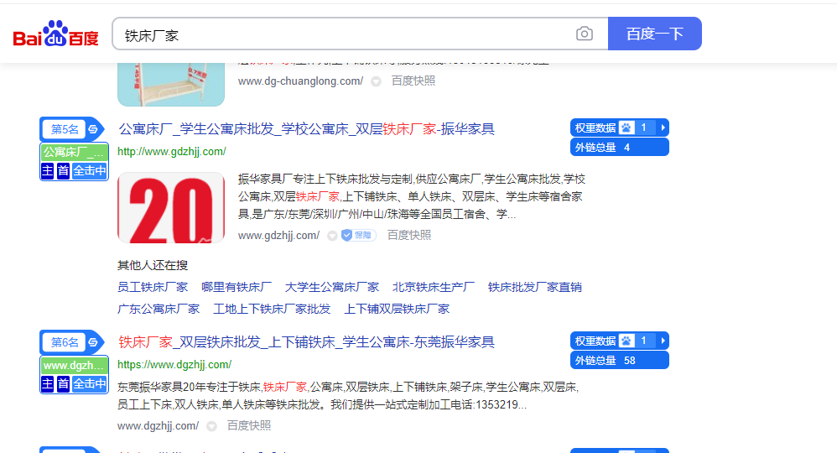Viewport: 837px width, 453px height.
Task: Open related search 员工铁床厂家
Action: point(153,287)
